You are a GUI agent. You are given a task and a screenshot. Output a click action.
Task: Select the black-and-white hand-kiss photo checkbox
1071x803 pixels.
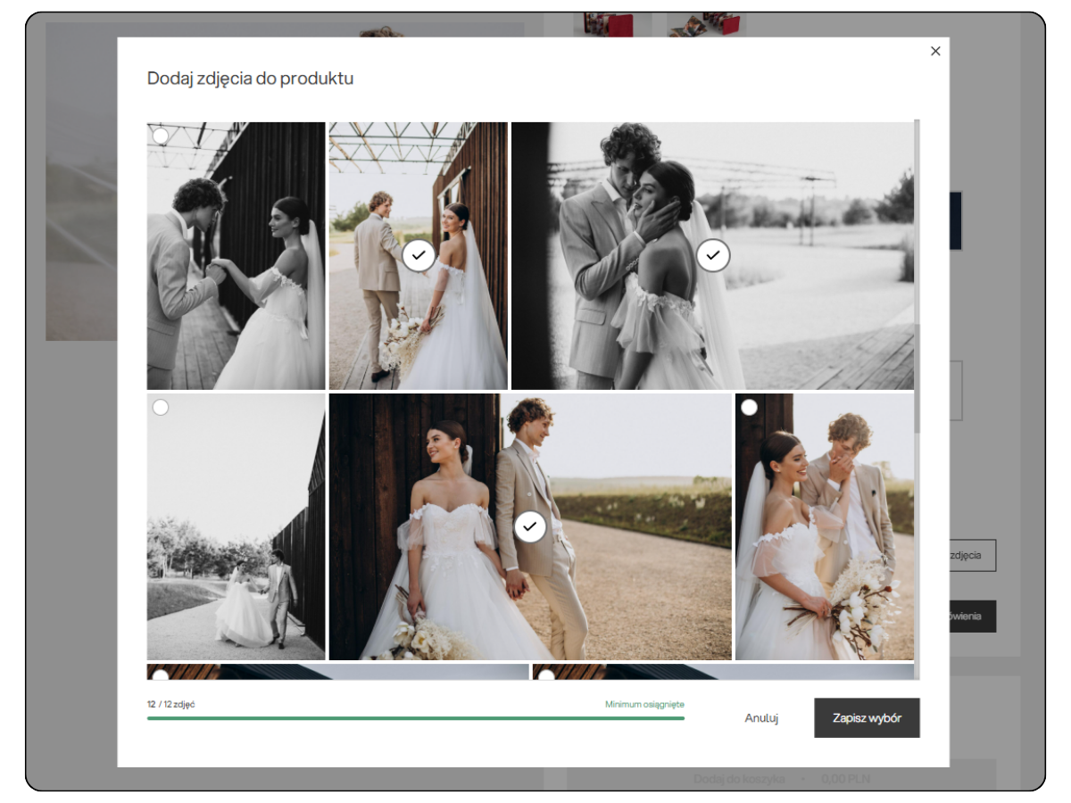(161, 136)
